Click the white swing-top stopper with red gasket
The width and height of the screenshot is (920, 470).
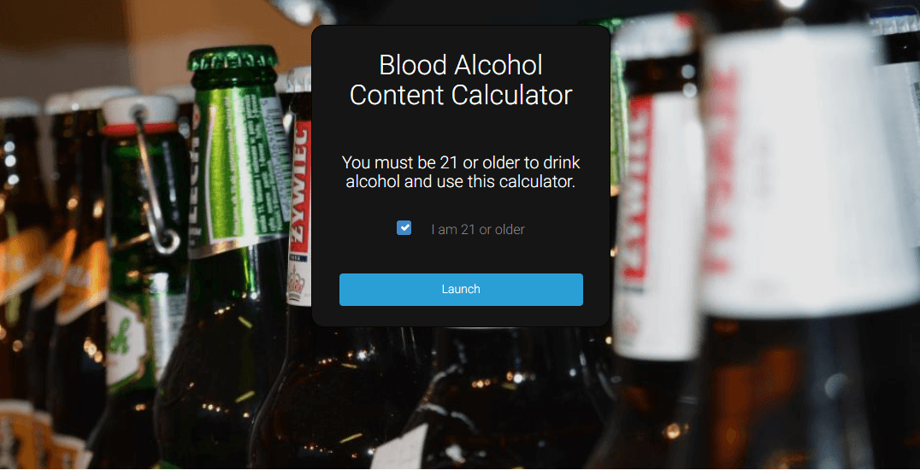coord(139,114)
